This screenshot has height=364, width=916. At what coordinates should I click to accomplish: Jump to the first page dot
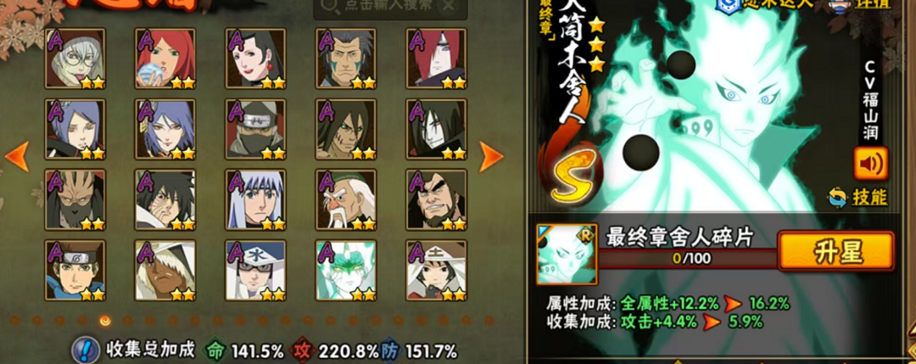15,320
